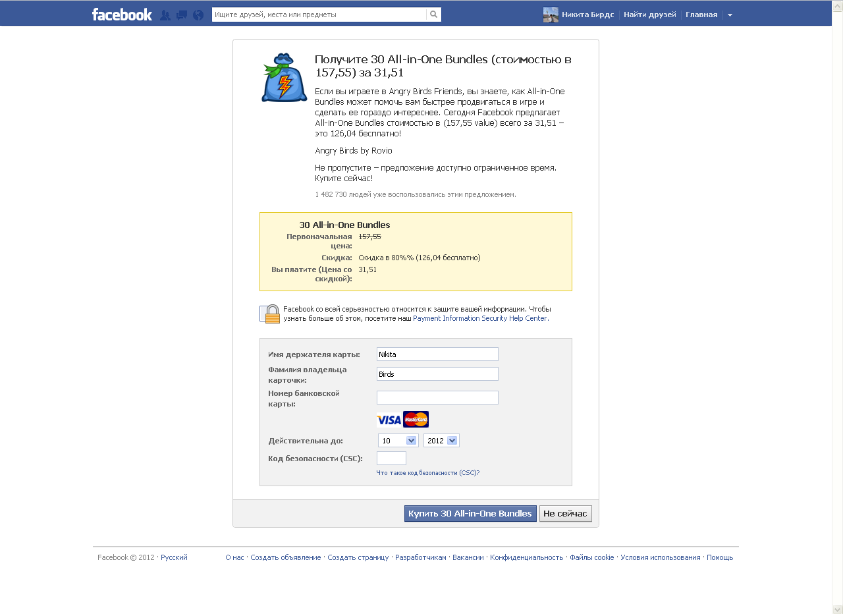Click the offer heading Получите 30 All-in-One Bundles
The image size is (843, 614).
coord(443,66)
